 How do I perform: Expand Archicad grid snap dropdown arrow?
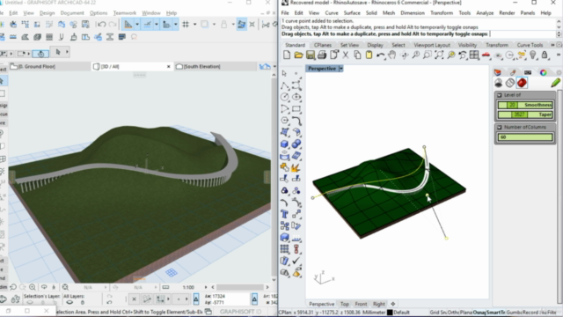coord(195,25)
